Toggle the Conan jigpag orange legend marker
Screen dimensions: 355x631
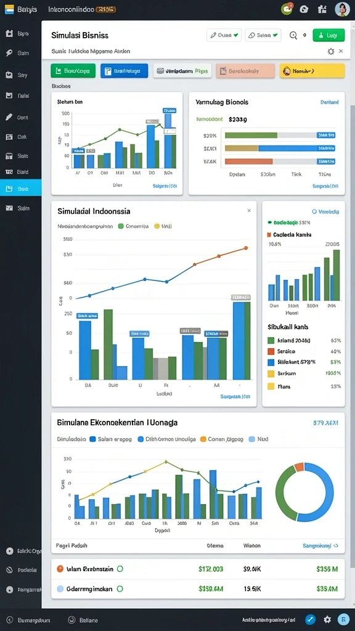pos(203,439)
